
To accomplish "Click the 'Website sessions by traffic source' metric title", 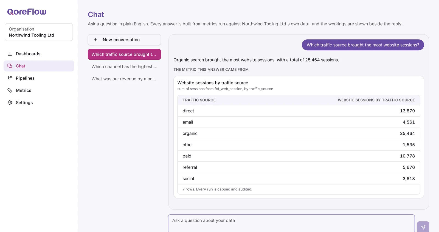I will pyautogui.click(x=213, y=83).
